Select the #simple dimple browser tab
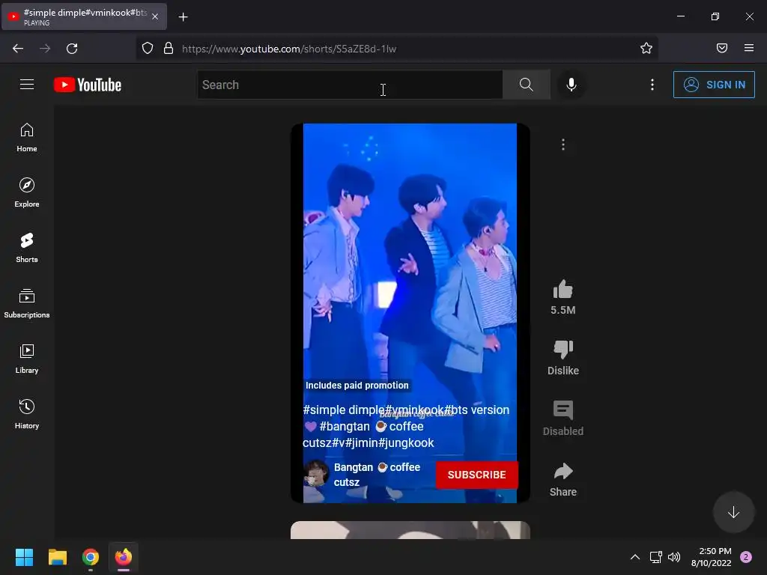The image size is (767, 575). [x=84, y=16]
